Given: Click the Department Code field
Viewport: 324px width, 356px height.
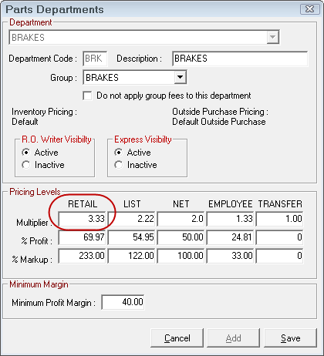Looking at the screenshot, I should point(95,59).
